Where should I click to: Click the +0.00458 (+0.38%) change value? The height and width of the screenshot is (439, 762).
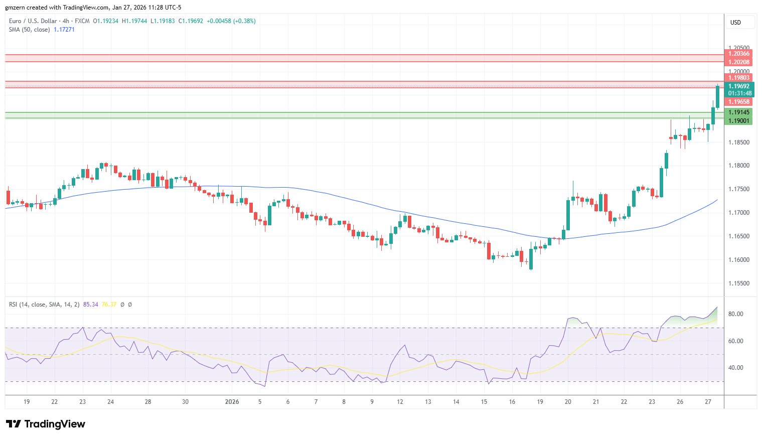tap(231, 21)
